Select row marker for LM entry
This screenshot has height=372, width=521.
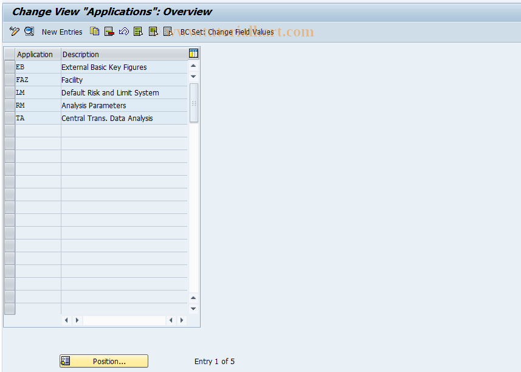tap(10, 92)
